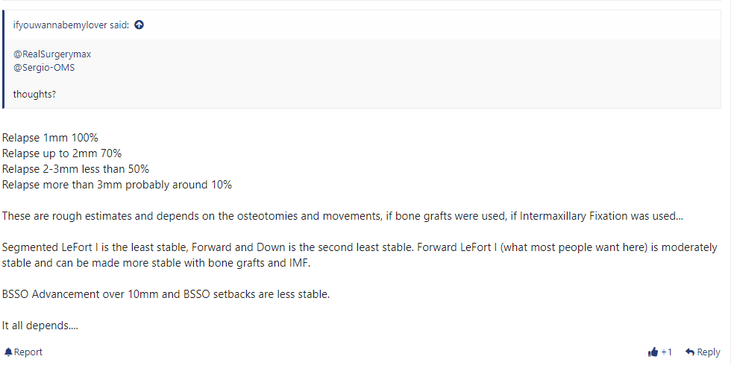Jump to quoted post via up-arrow icon
This screenshot has height=365, width=734.
point(139,25)
